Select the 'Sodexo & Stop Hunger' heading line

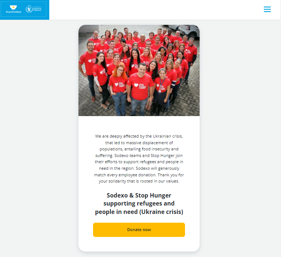139,195
